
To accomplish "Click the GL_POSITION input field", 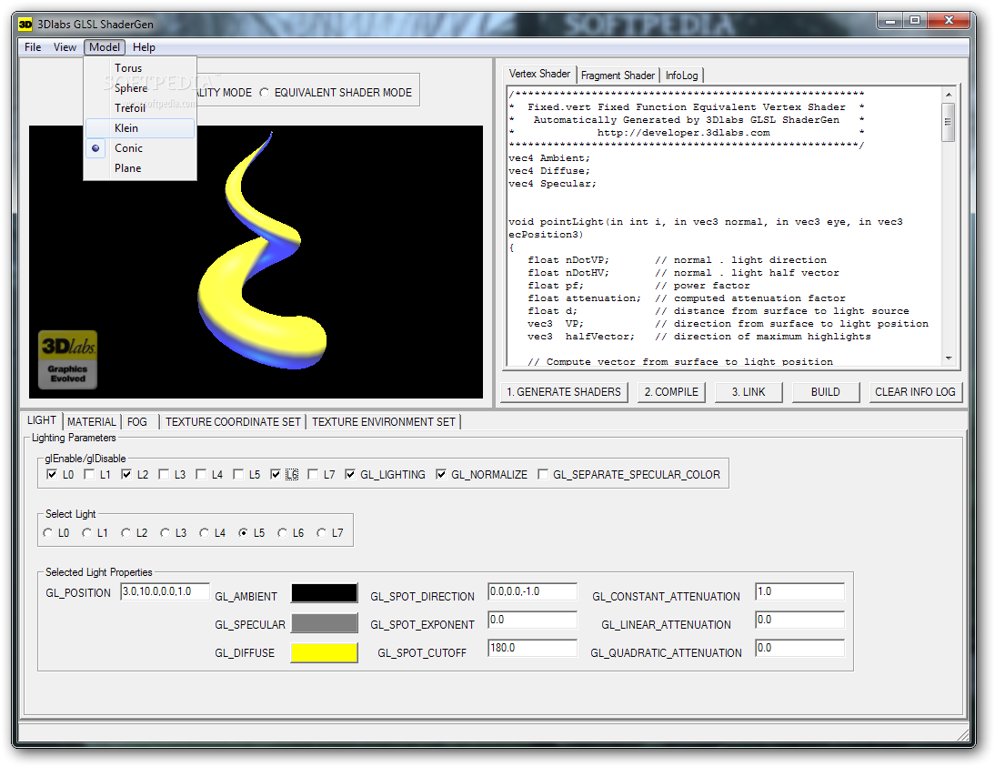I will point(165,591).
